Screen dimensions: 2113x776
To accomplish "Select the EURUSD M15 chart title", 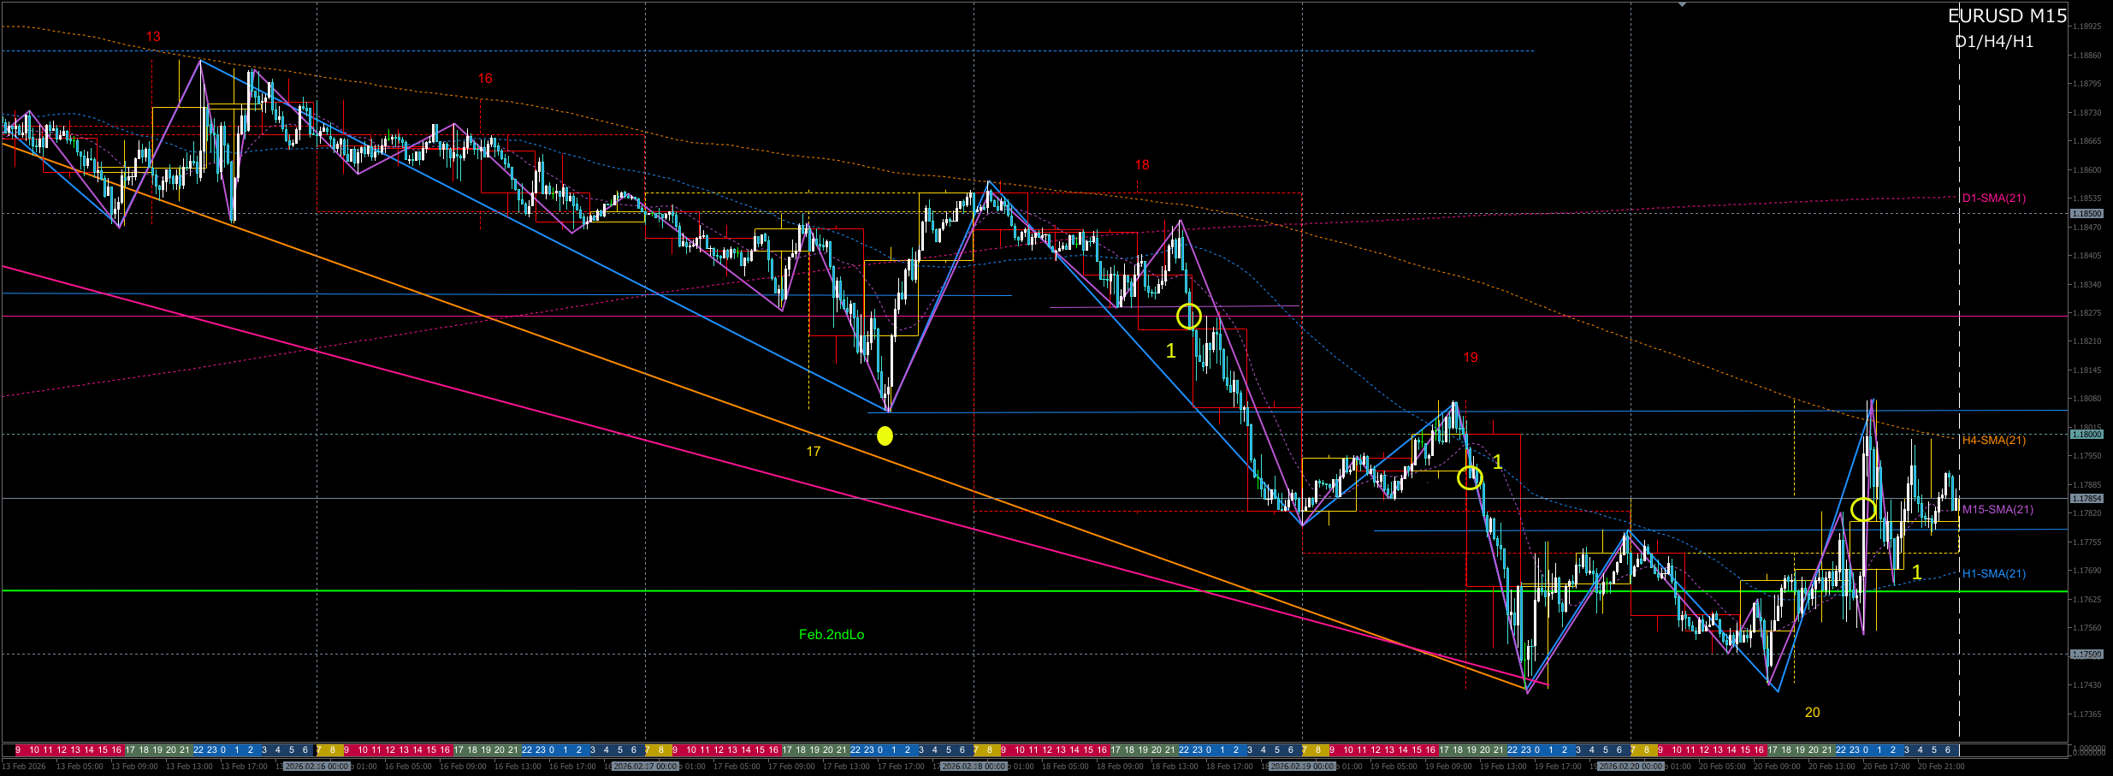I will [x=2007, y=16].
